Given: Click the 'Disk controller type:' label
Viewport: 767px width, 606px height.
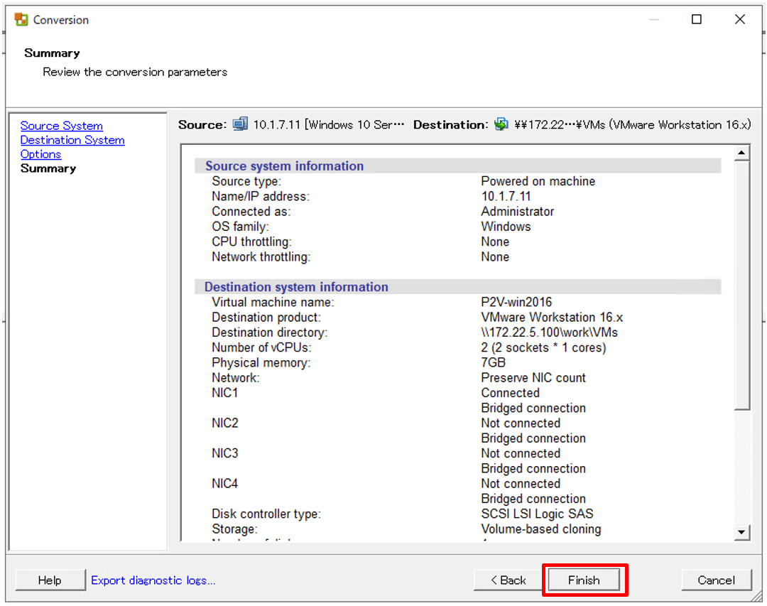Looking at the screenshot, I should click(266, 514).
